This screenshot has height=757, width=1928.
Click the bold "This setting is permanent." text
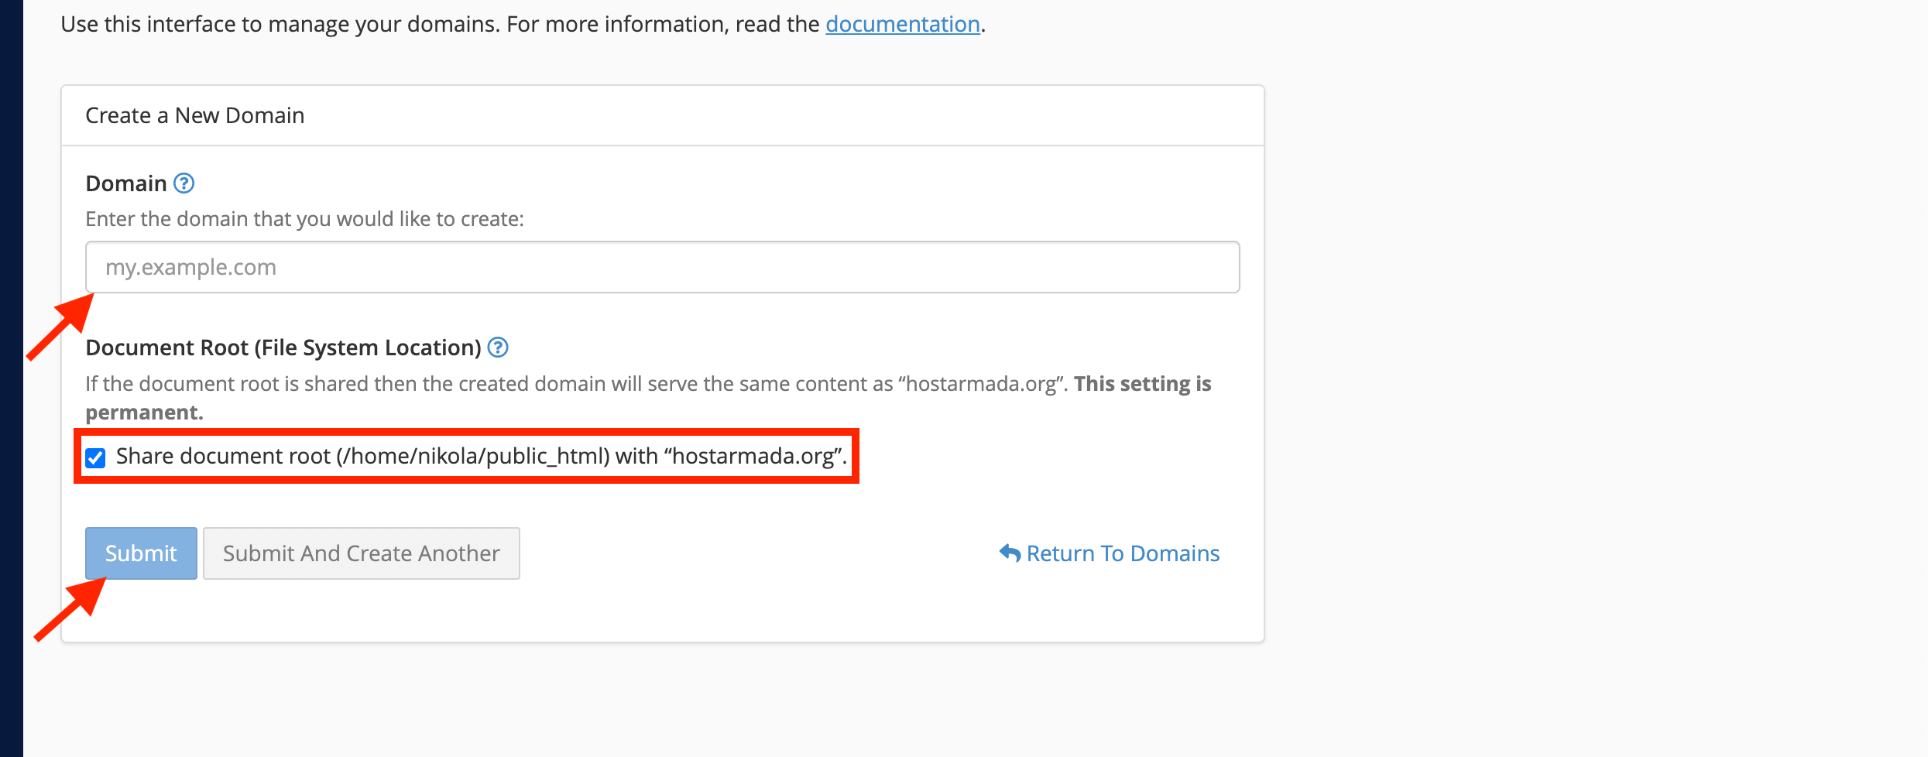pyautogui.click(x=1142, y=384)
